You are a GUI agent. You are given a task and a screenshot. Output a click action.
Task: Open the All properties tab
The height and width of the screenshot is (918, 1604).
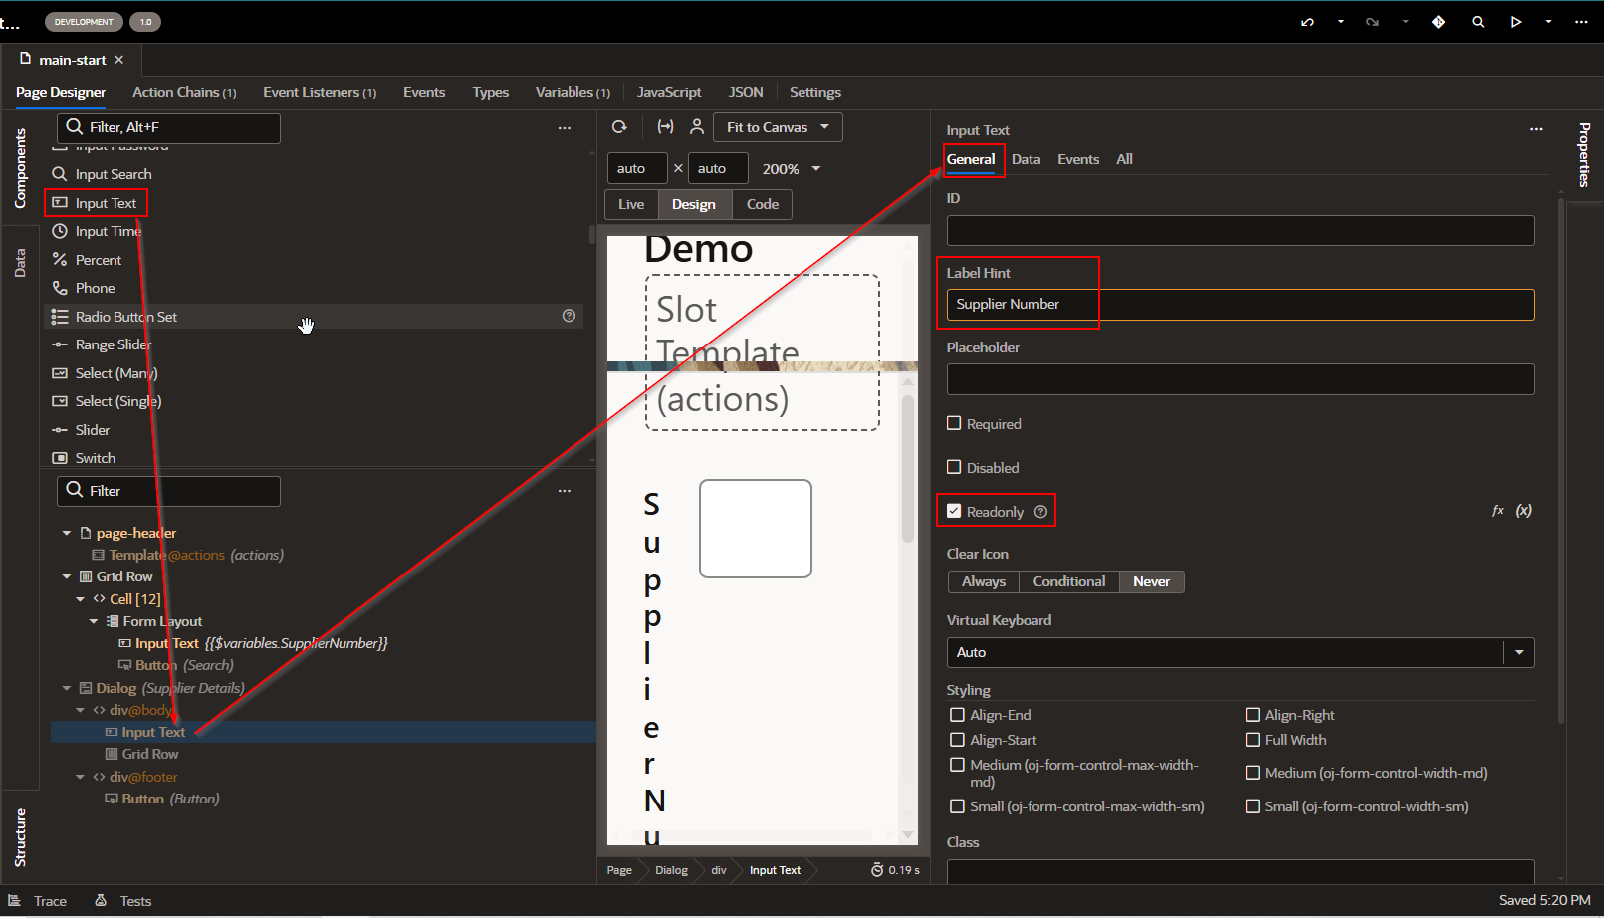point(1124,159)
